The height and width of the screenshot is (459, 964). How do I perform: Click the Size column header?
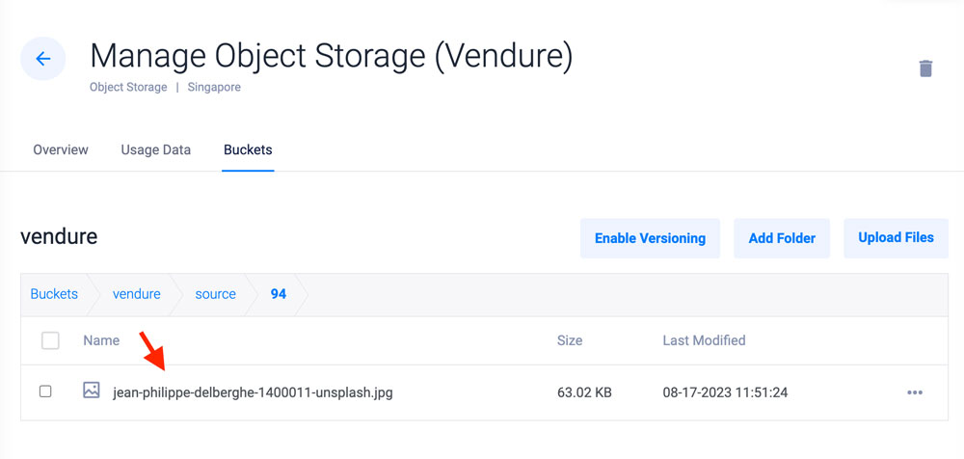click(x=570, y=340)
